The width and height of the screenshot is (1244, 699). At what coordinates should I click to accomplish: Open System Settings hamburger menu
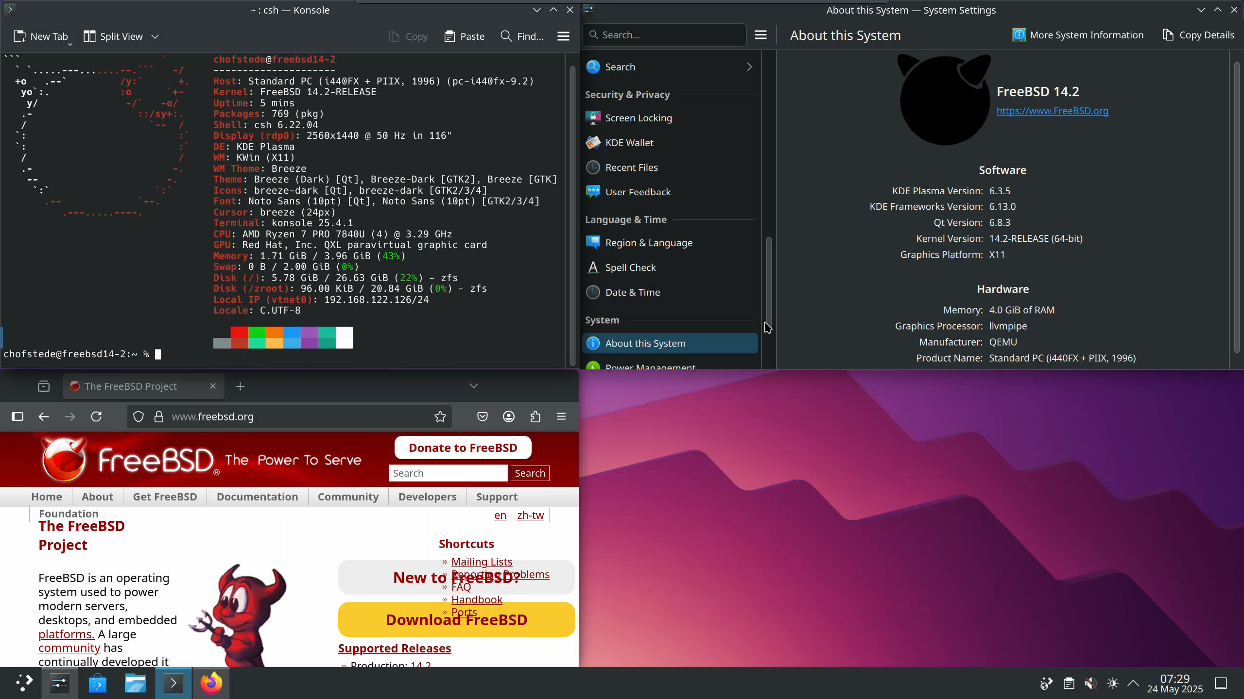click(760, 35)
